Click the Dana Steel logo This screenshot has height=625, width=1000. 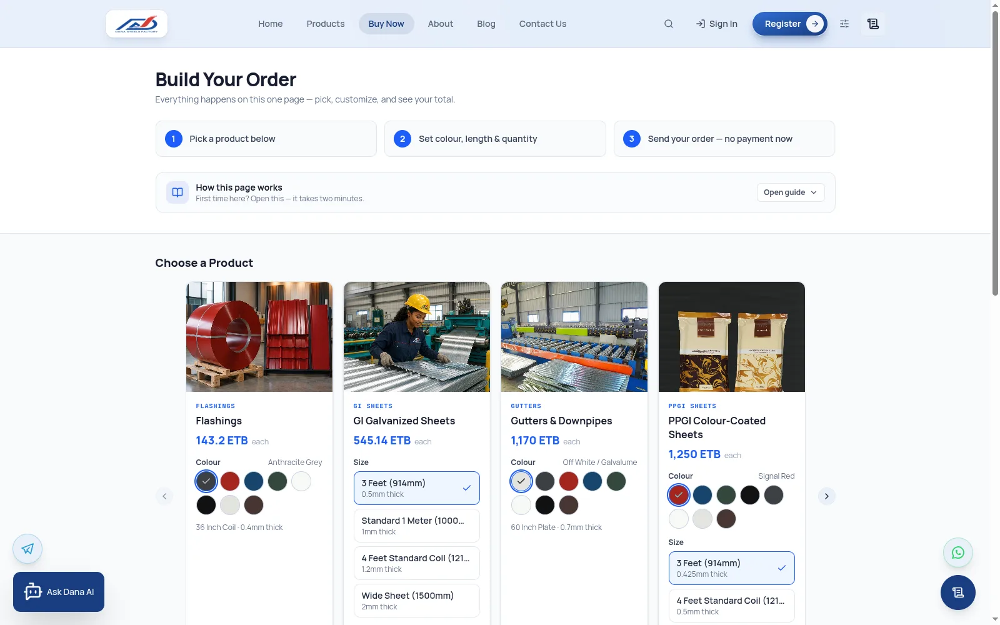136,24
